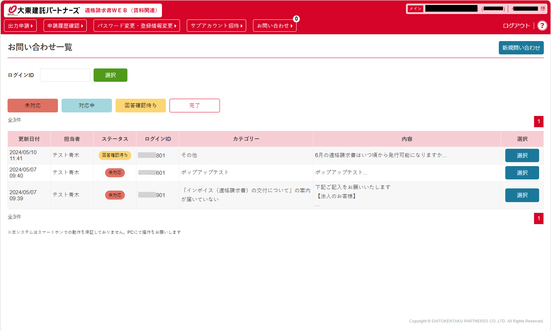Focus the ログインID input field
This screenshot has width=551, height=330.
(x=65, y=75)
